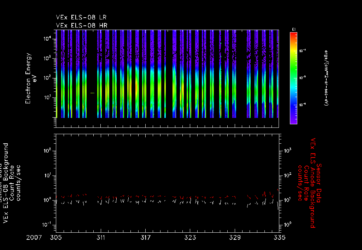Screen dimensions: 362x250
Task: Click the 10^4 tick on Electron Energy axis
Action: tap(48, 39)
